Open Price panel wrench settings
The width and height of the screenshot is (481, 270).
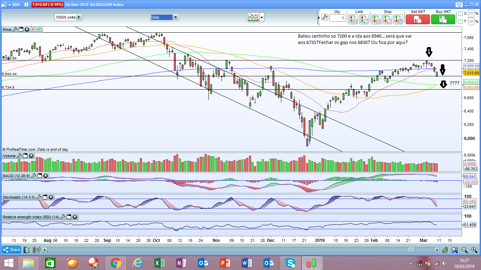tap(15, 30)
